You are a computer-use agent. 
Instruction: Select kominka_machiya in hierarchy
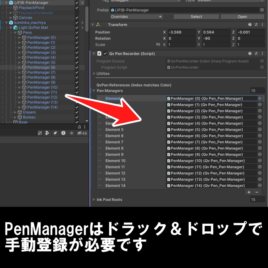30,23
